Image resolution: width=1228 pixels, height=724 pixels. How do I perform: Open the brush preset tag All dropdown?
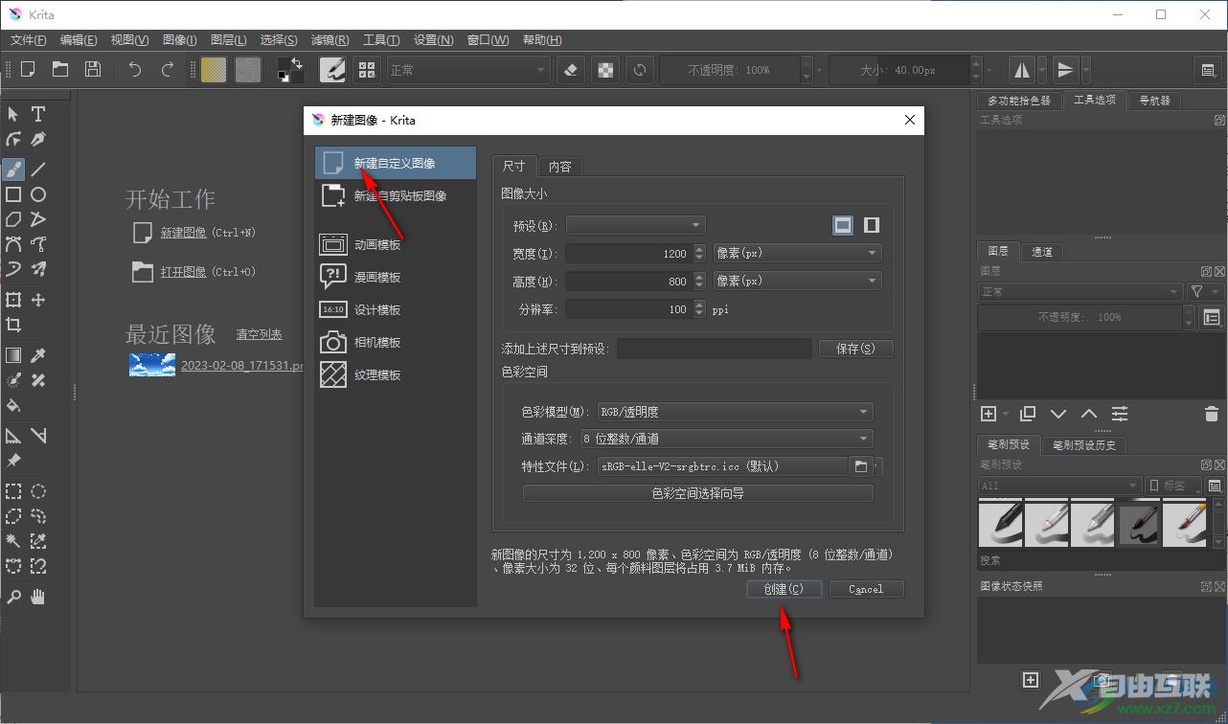[x=1059, y=486]
